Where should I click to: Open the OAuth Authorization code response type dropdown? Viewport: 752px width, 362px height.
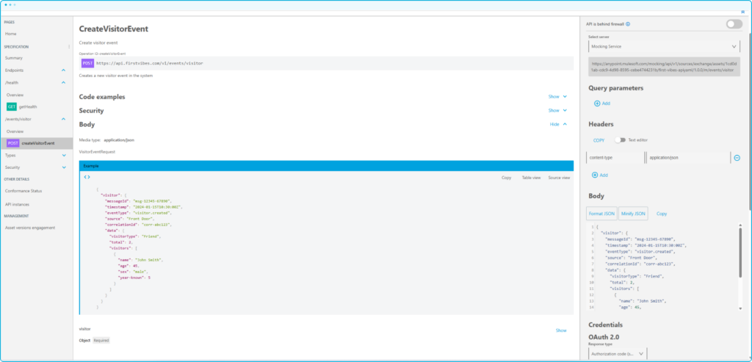point(617,354)
